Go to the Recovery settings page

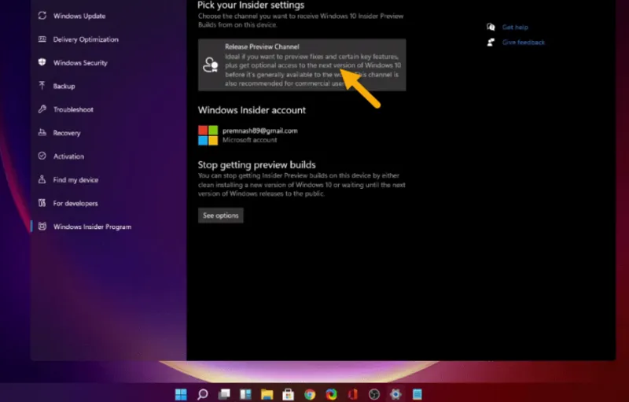(x=67, y=133)
